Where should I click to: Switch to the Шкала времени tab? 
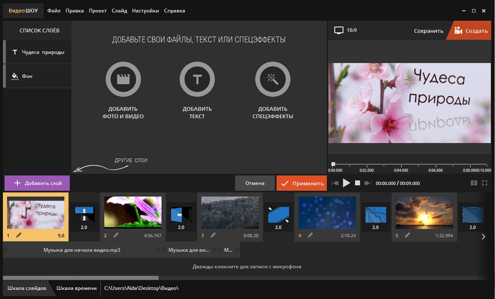[x=76, y=288]
